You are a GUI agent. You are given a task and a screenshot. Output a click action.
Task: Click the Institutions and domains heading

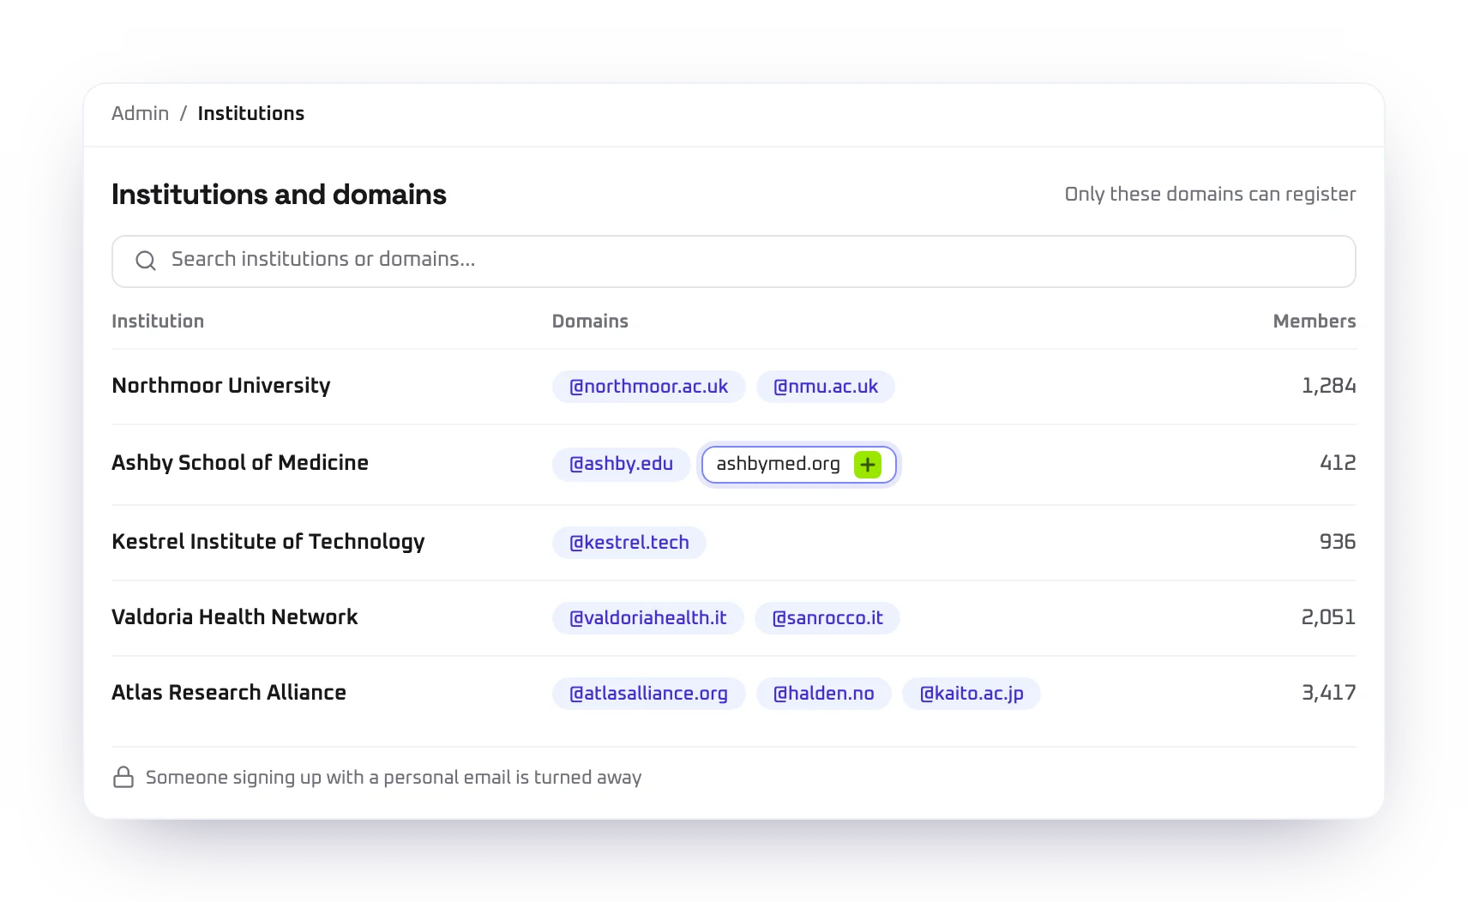279,195
